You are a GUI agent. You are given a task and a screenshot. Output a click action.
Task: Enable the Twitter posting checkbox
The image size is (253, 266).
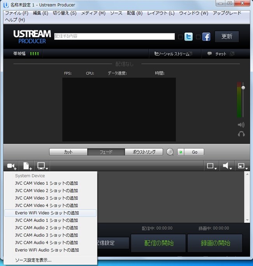pyautogui.click(x=180, y=37)
